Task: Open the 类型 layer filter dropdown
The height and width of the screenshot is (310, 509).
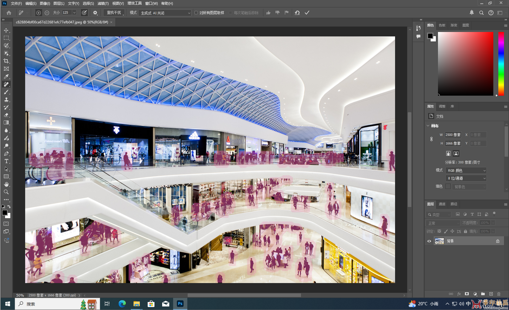Action: [x=439, y=214]
